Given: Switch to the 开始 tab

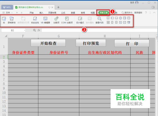Looking at the screenshot, I should (32, 13).
